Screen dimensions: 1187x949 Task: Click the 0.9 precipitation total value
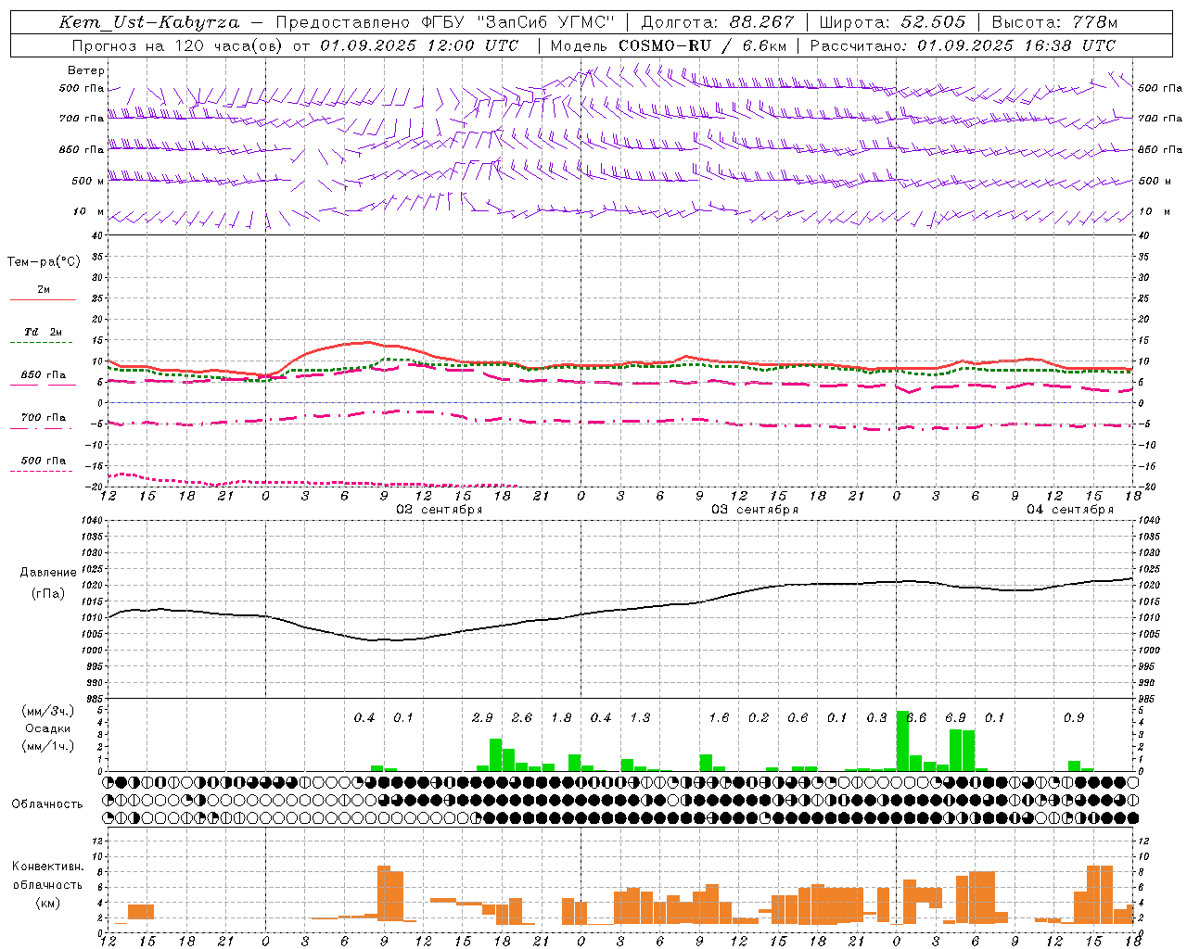(1074, 717)
